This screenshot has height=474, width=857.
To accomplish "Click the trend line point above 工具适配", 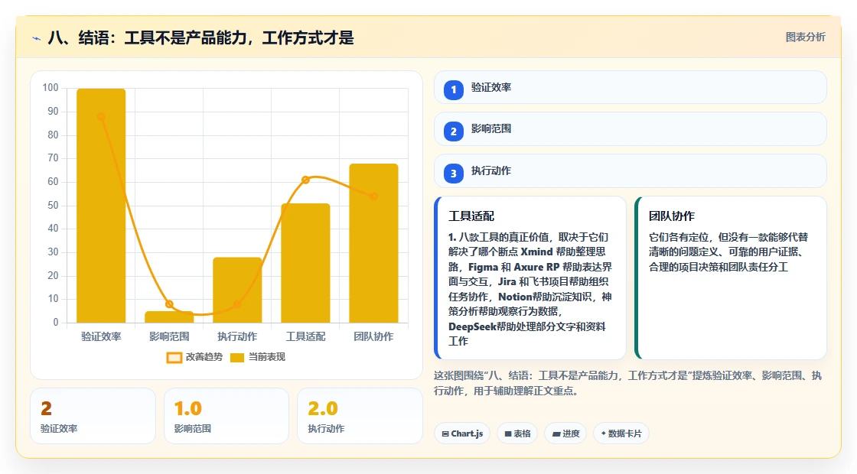I will pyautogui.click(x=305, y=180).
